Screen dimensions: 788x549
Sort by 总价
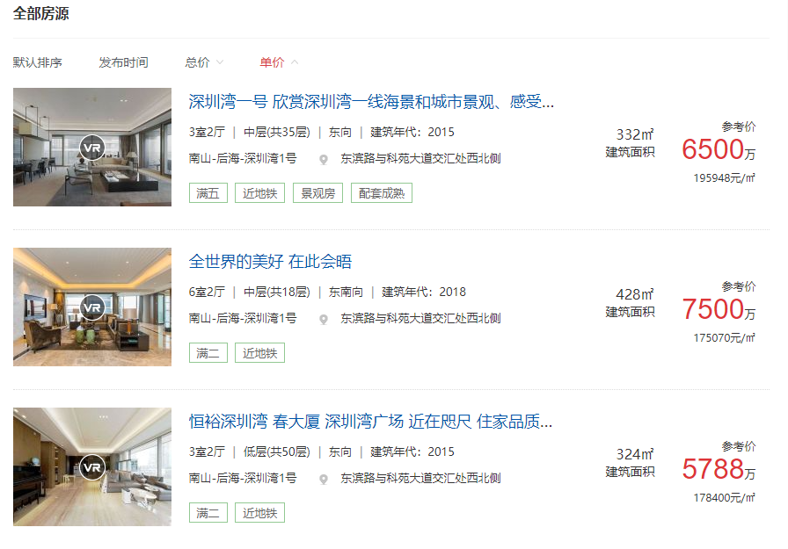(x=197, y=62)
